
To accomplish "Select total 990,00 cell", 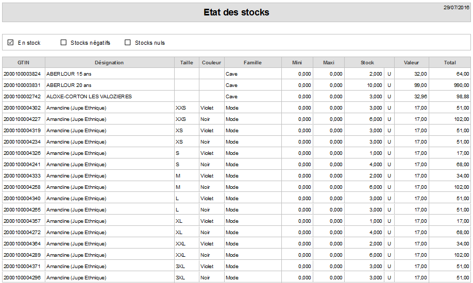I will pyautogui.click(x=450, y=85).
